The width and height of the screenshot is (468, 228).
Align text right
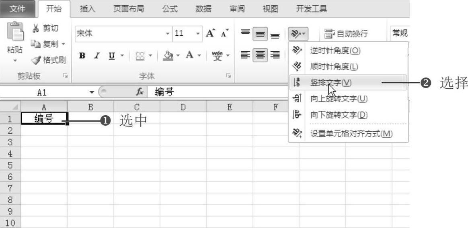(275, 55)
